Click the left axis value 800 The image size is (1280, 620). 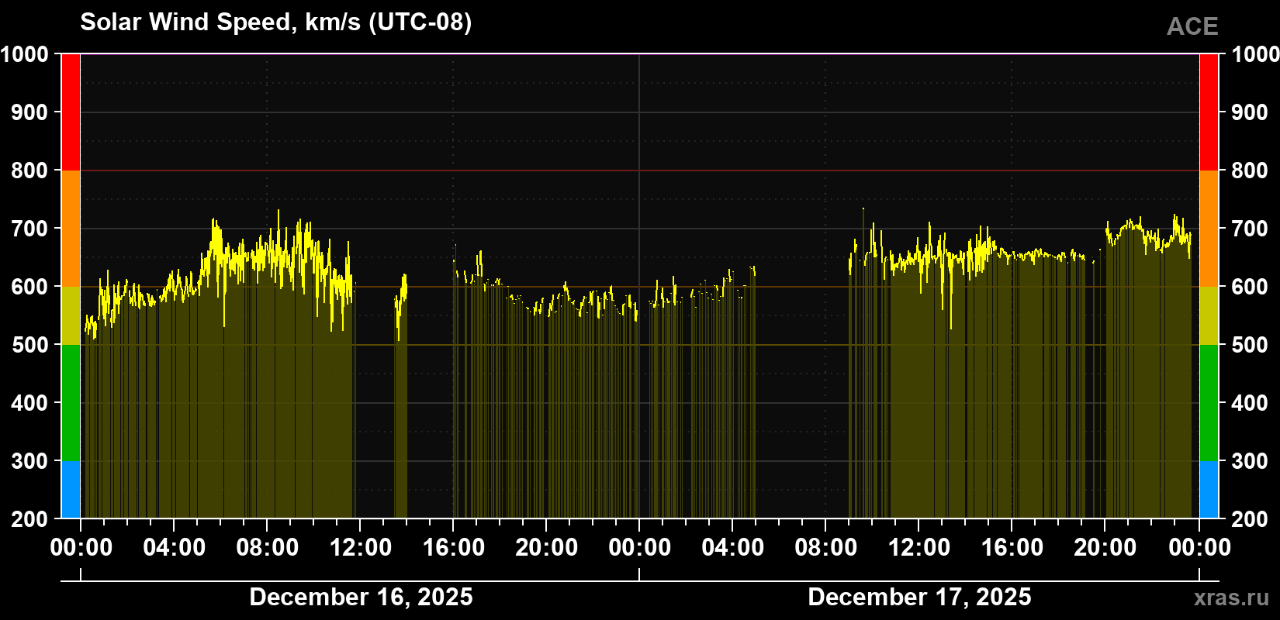coord(29,170)
